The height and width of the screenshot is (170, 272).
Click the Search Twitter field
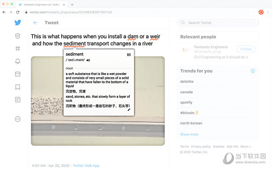point(218,23)
